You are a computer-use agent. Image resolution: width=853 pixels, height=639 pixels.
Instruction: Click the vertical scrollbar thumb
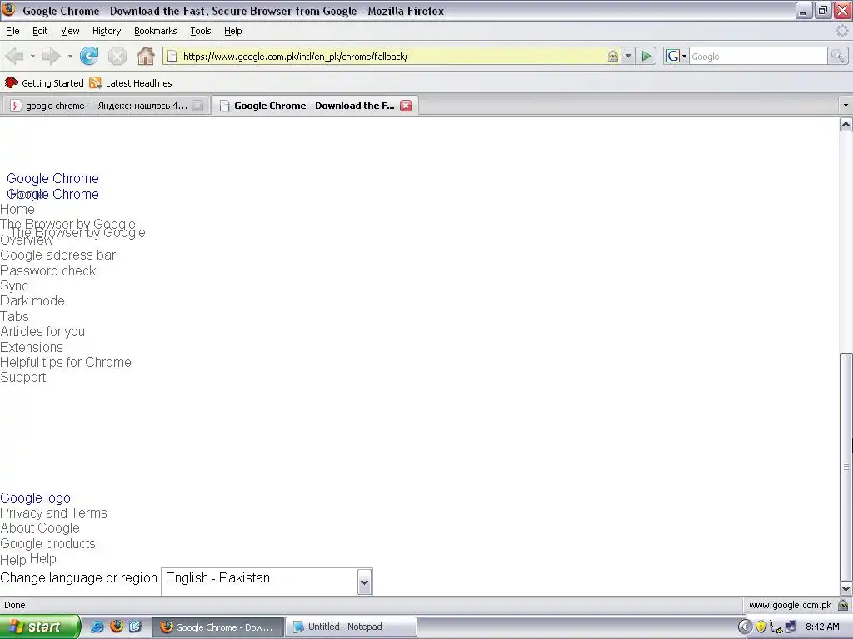tap(846, 468)
